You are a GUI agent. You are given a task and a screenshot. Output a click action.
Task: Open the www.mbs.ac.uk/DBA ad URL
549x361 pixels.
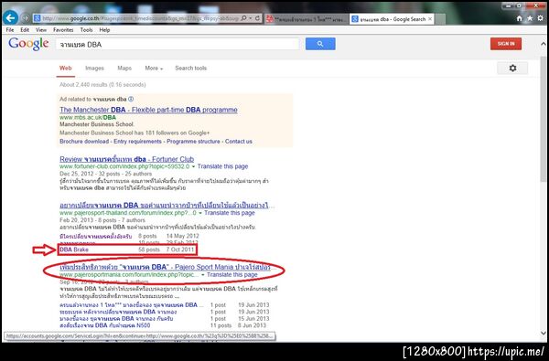pos(88,118)
